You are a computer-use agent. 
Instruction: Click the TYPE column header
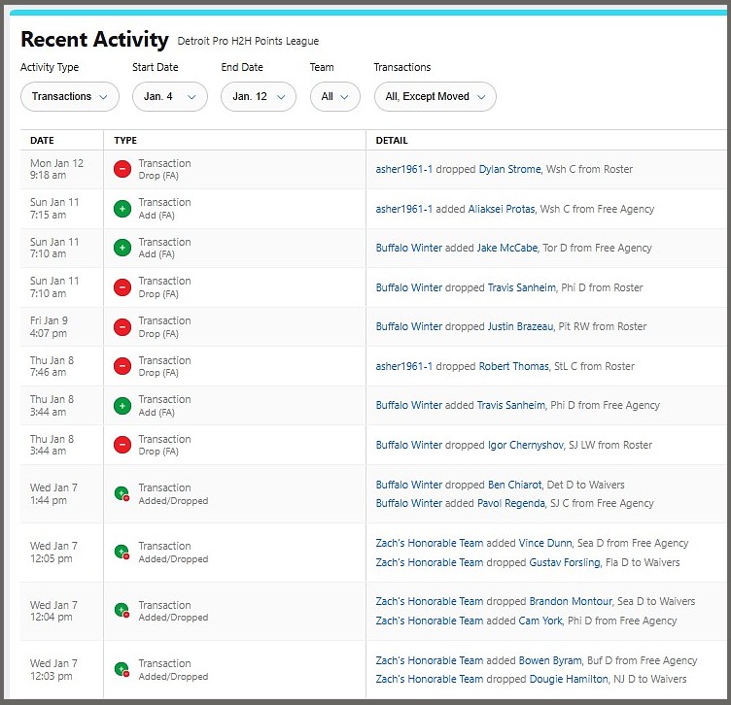point(125,141)
